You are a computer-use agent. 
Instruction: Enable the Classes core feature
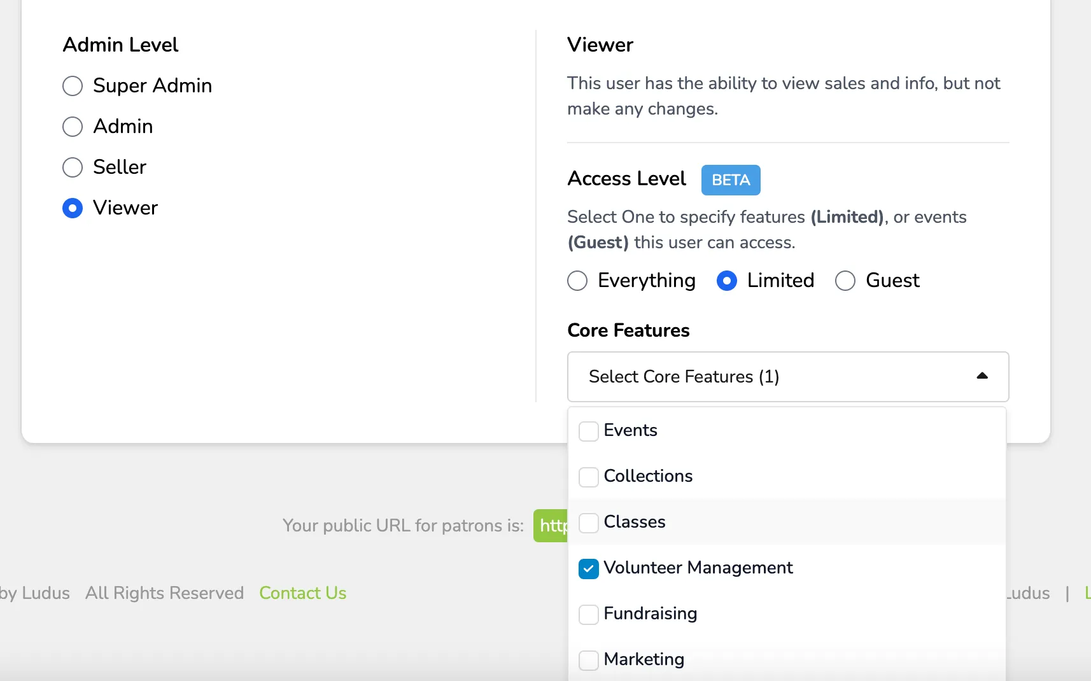[x=589, y=523]
